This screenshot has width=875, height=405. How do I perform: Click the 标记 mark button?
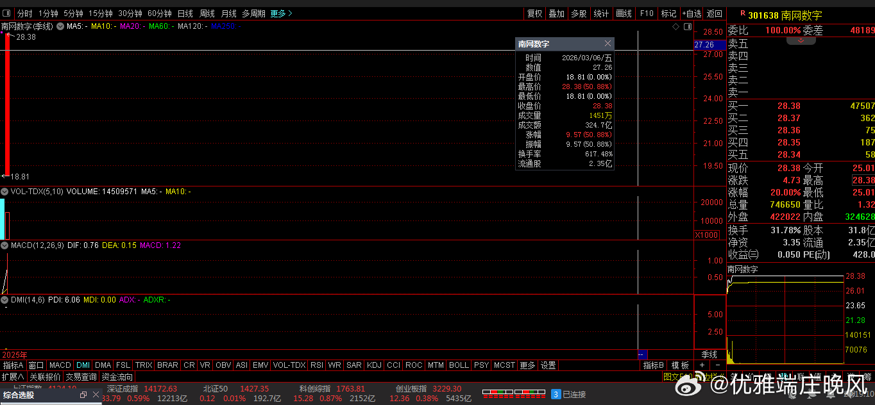click(x=668, y=13)
